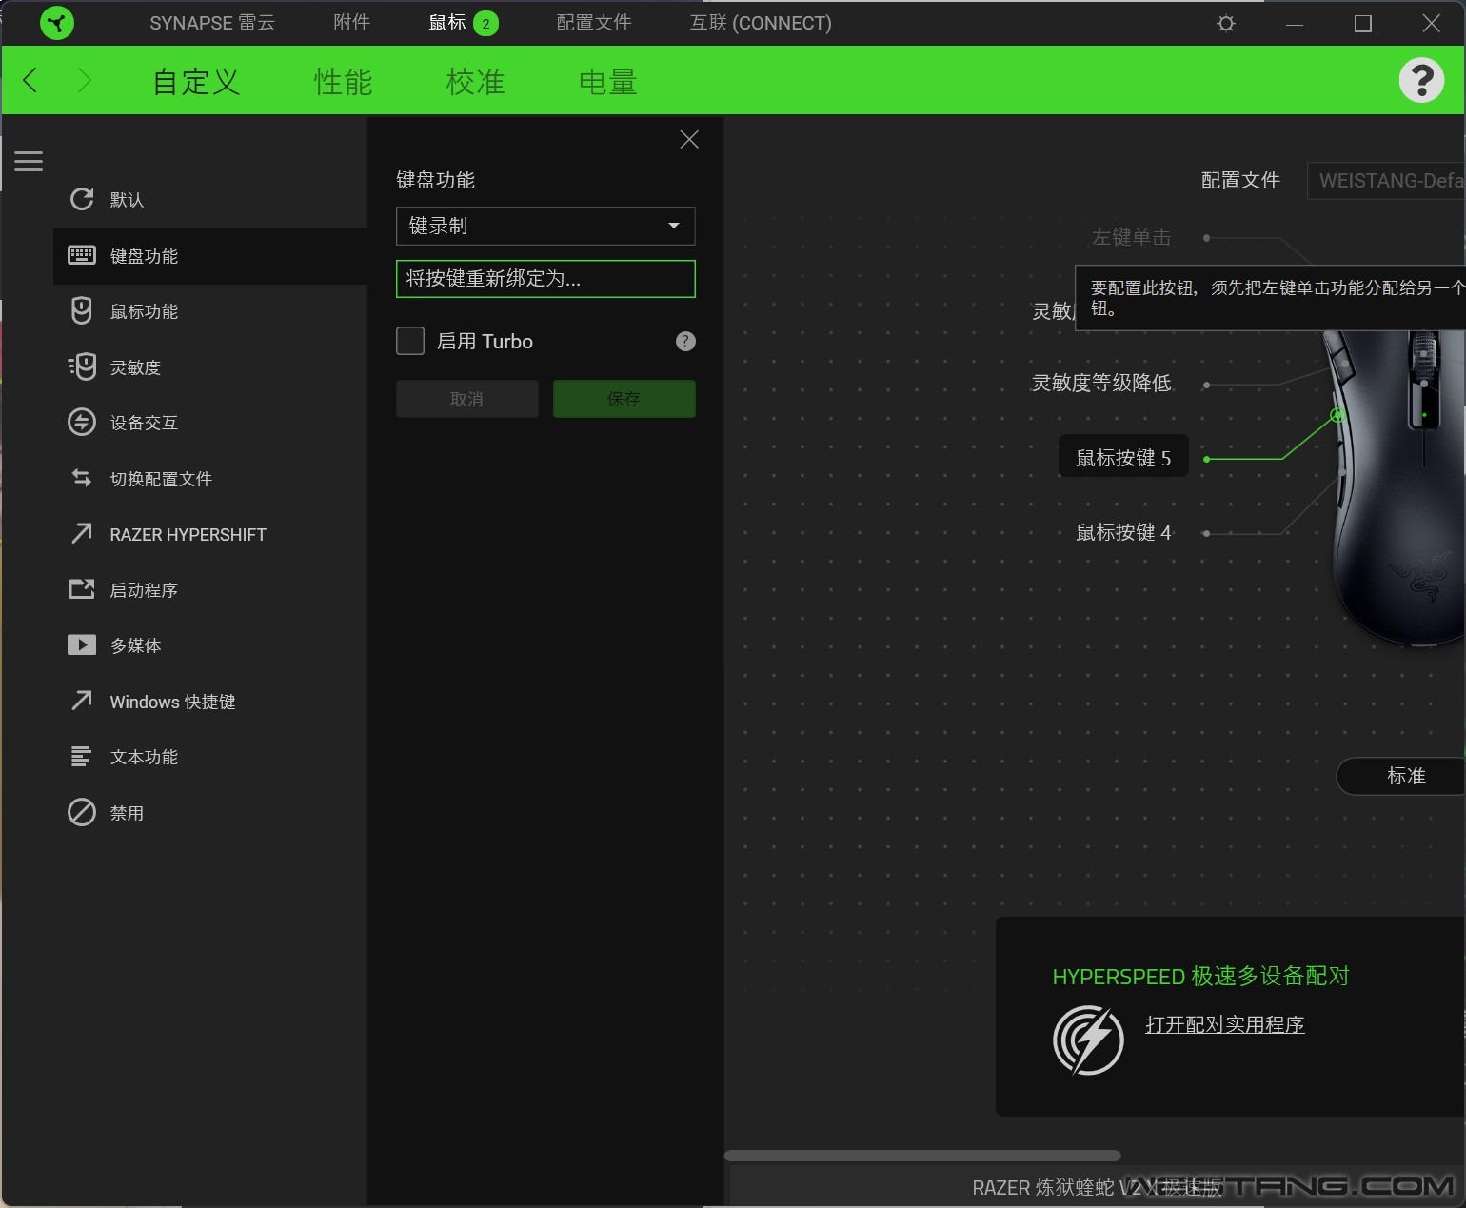The width and height of the screenshot is (1466, 1208).
Task: Click the horizontal scrollbar at bottom
Action: (x=922, y=1156)
